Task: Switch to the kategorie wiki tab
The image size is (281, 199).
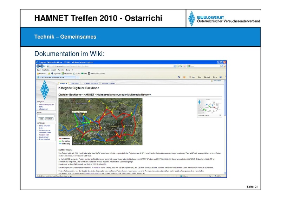Action: click(x=64, y=83)
